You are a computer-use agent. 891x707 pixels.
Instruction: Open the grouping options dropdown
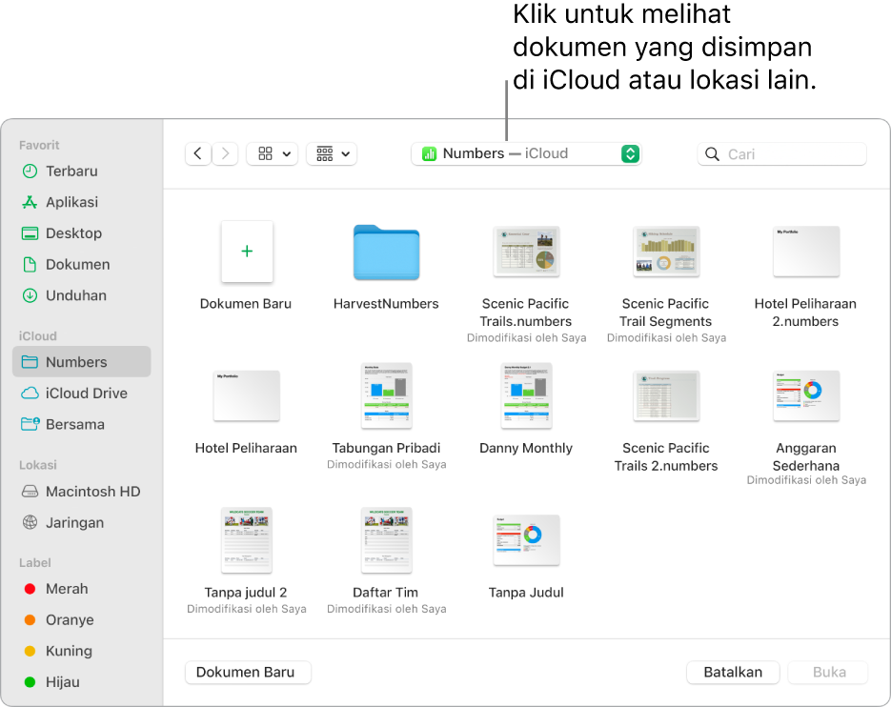click(332, 153)
